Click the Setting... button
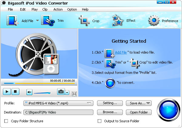Image resolution: width=182 pixels, height=128 pixels. [x=110, y=103]
